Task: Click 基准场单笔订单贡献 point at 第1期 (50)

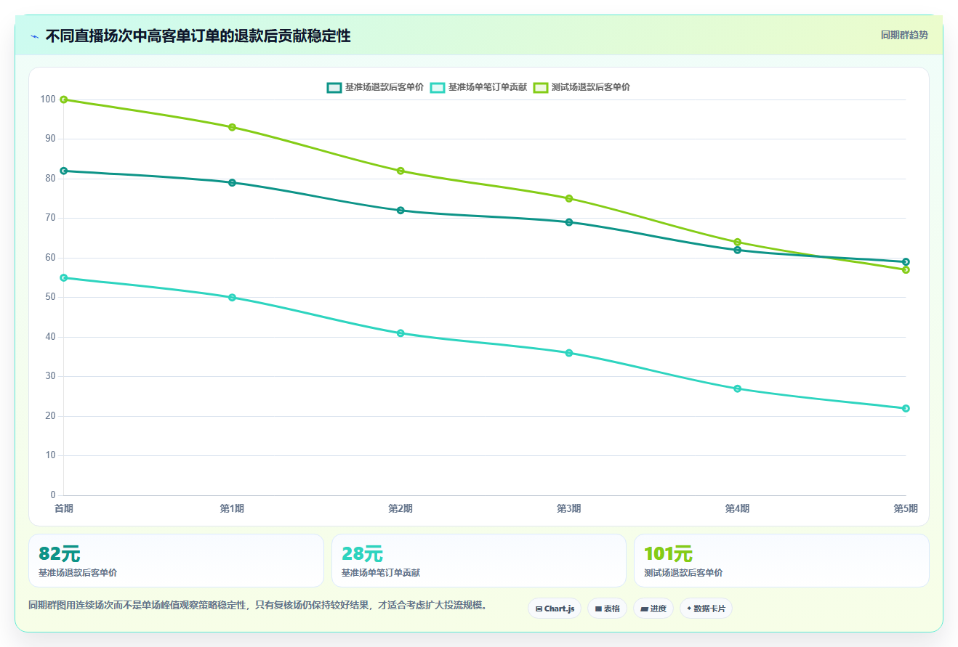Action: pyautogui.click(x=232, y=297)
